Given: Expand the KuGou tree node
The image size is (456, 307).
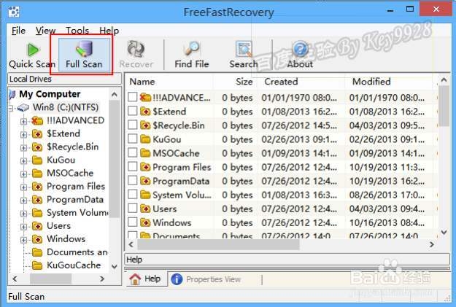Looking at the screenshot, I should tap(24, 161).
